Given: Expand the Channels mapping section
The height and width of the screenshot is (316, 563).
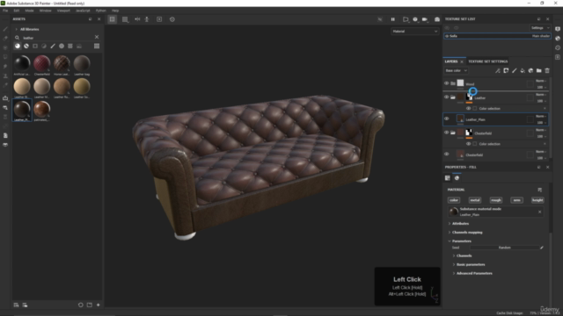Looking at the screenshot, I should point(450,232).
